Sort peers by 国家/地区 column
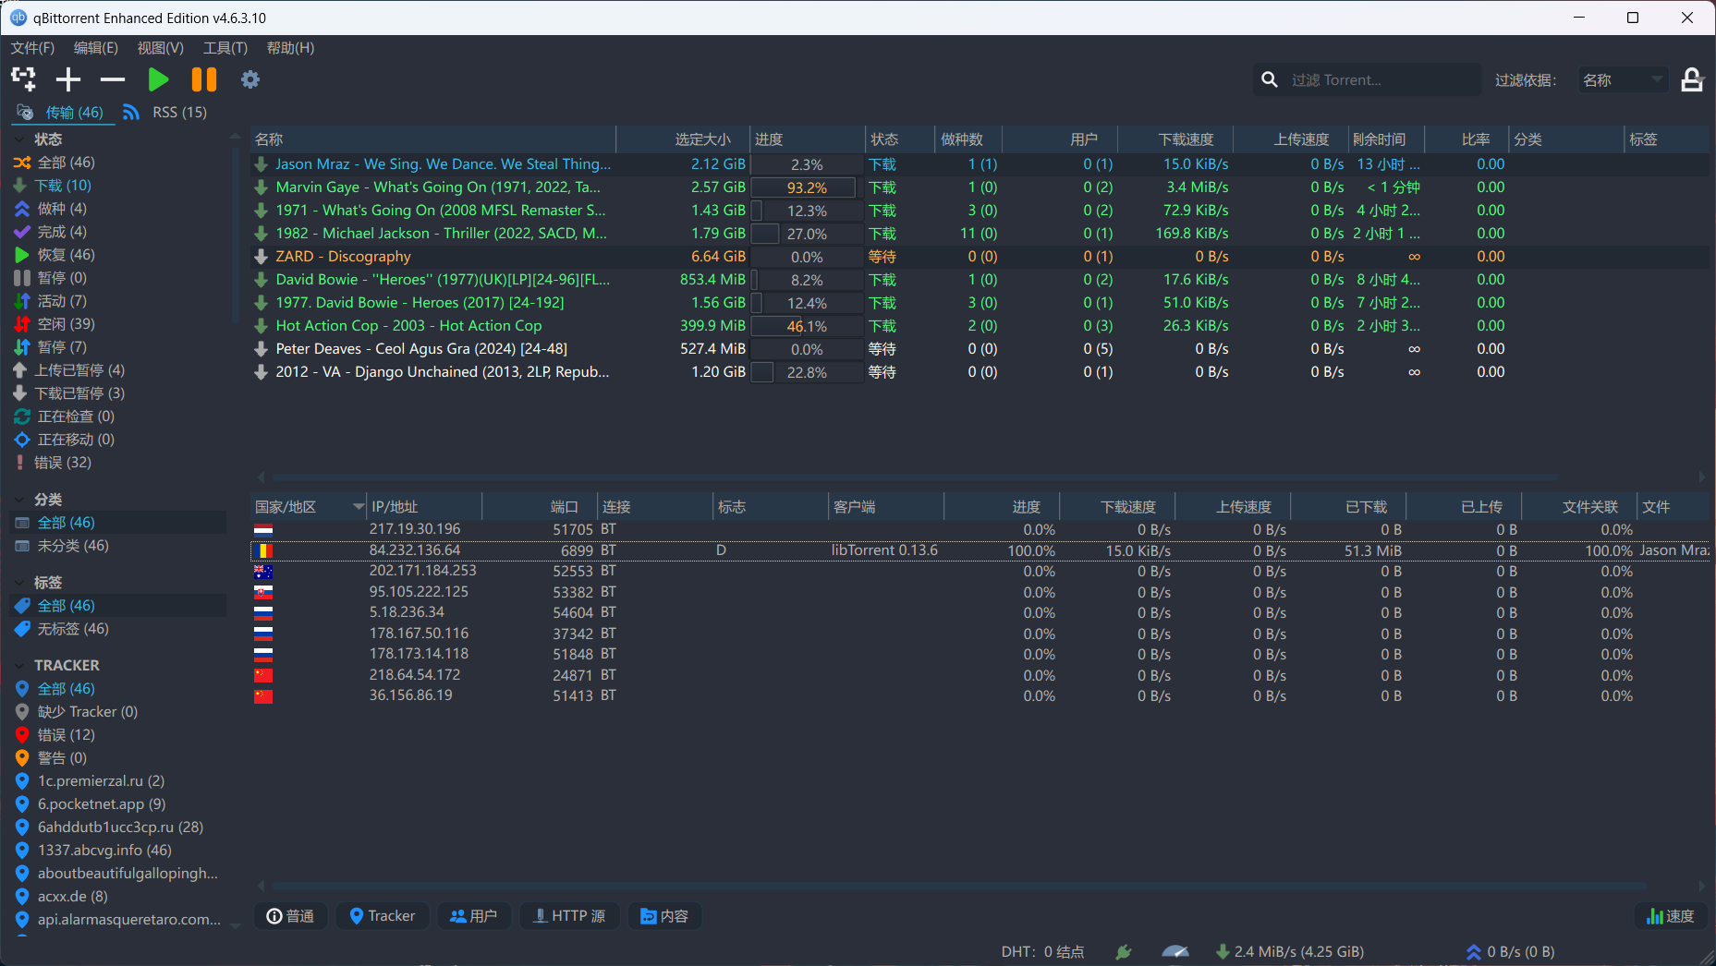Image resolution: width=1716 pixels, height=966 pixels. (x=309, y=507)
